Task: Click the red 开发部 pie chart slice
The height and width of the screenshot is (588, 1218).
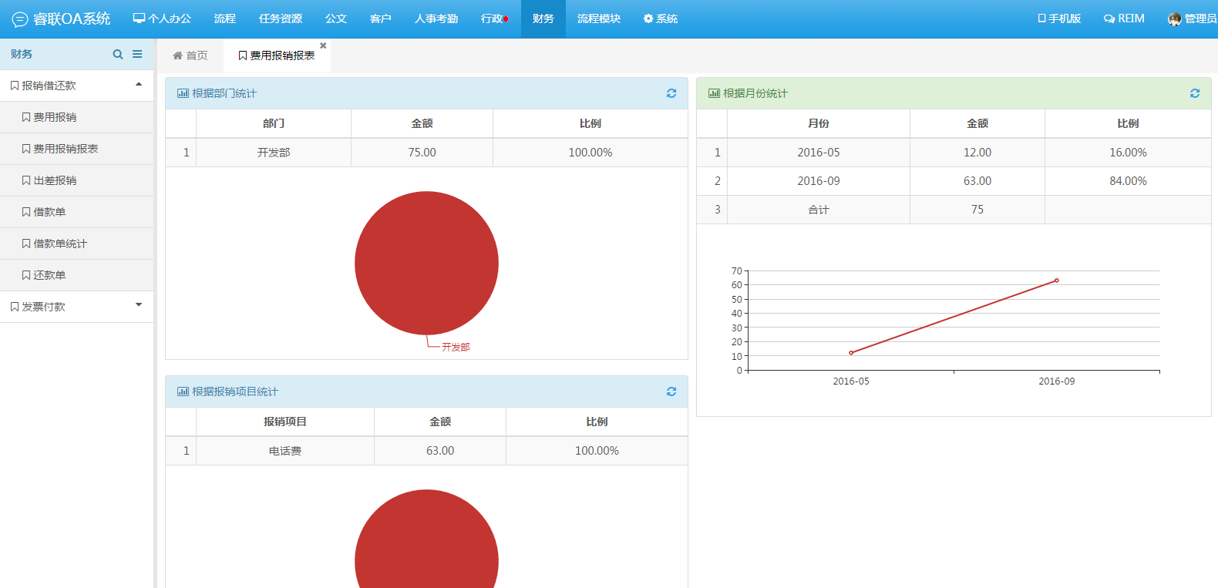Action: coord(426,263)
